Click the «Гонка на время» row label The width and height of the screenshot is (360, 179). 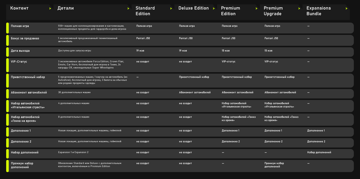pyautogui.click(x=25, y=119)
